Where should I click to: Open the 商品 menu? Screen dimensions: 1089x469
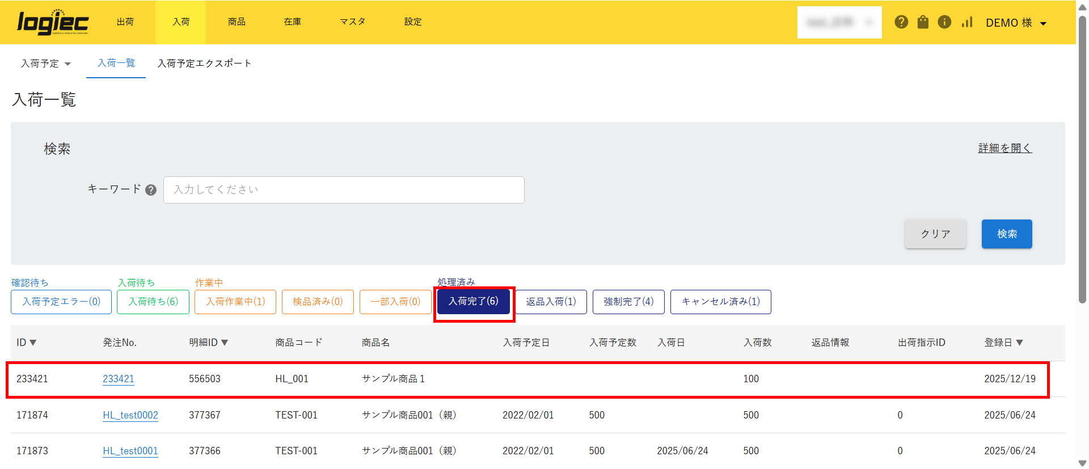click(x=237, y=22)
